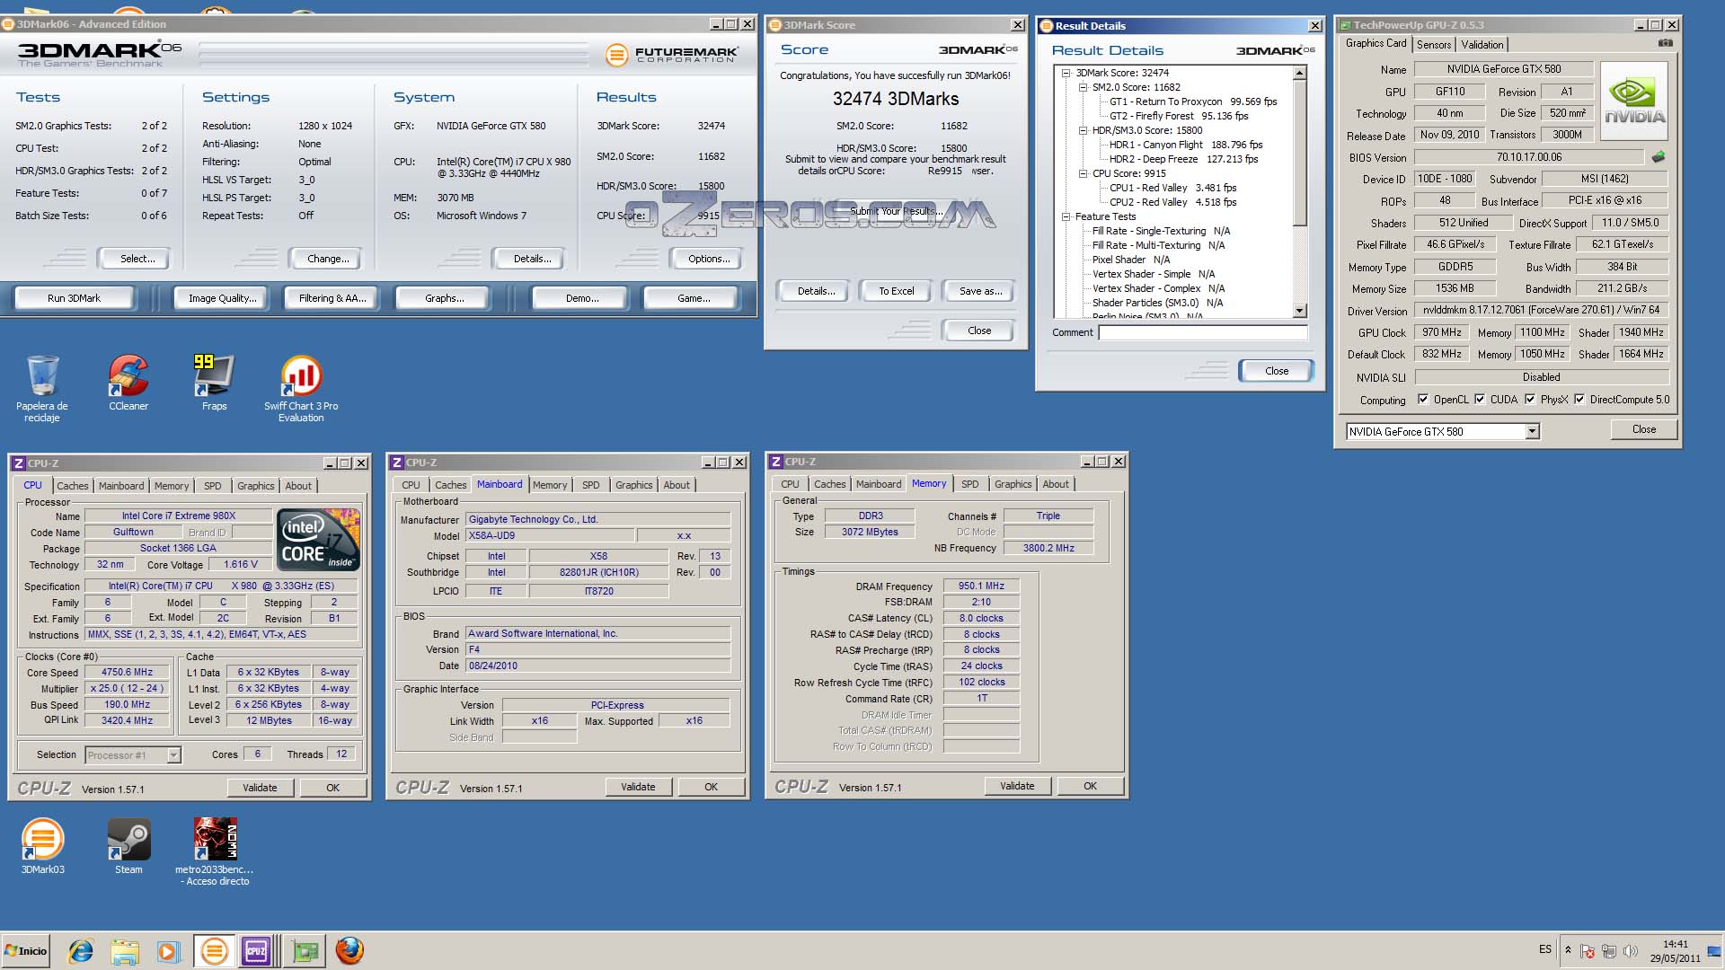Screen dimensions: 1725x970
Task: Click the Result Details scroll up arrow
Action: coord(1299,73)
